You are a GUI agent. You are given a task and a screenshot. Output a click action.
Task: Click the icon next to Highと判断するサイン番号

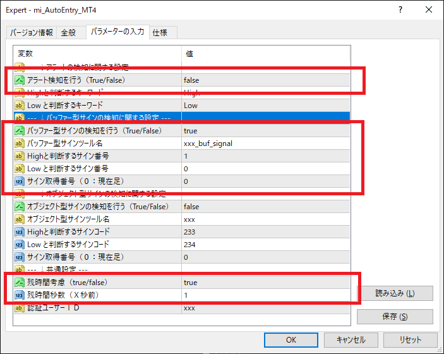coord(20,156)
